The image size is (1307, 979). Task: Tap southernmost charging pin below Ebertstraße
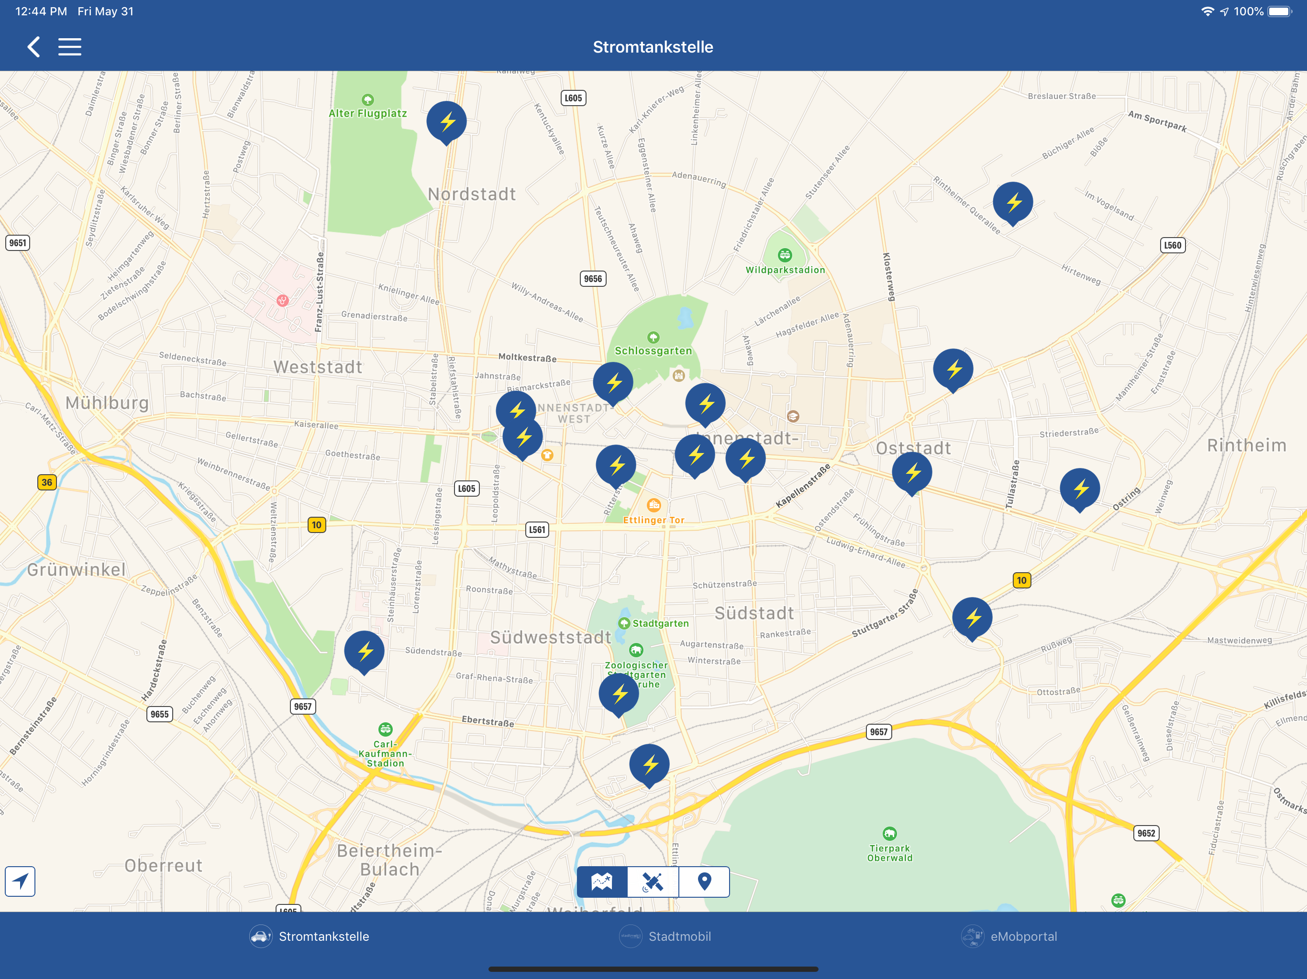click(649, 766)
